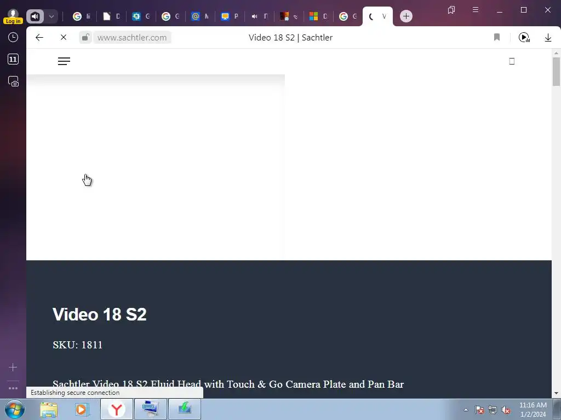Open the Windows Start menu
The height and width of the screenshot is (420, 561).
coord(15,409)
